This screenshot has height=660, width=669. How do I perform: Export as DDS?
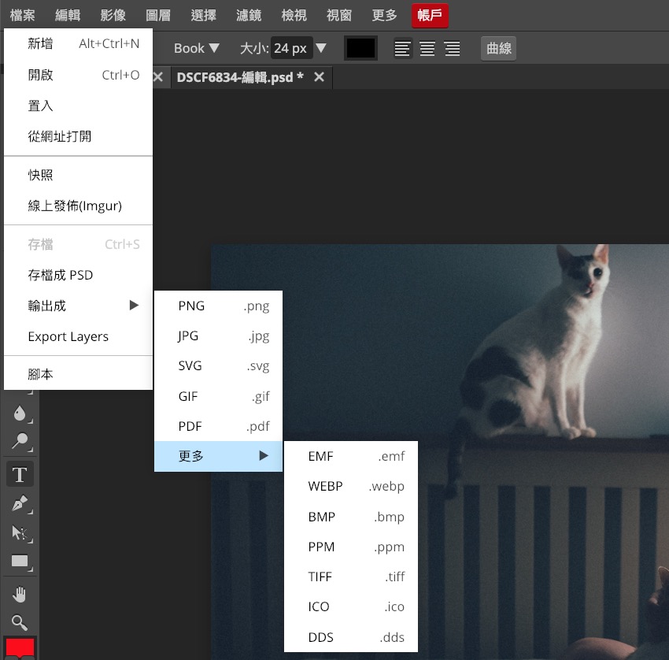point(351,637)
